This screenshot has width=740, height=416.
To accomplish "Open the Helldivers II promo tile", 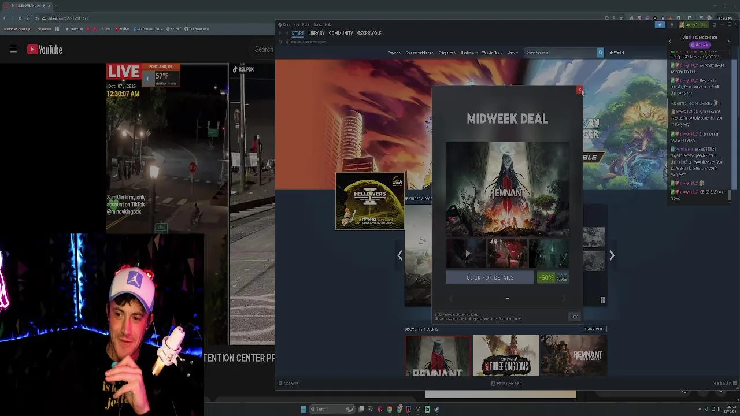I will 370,201.
